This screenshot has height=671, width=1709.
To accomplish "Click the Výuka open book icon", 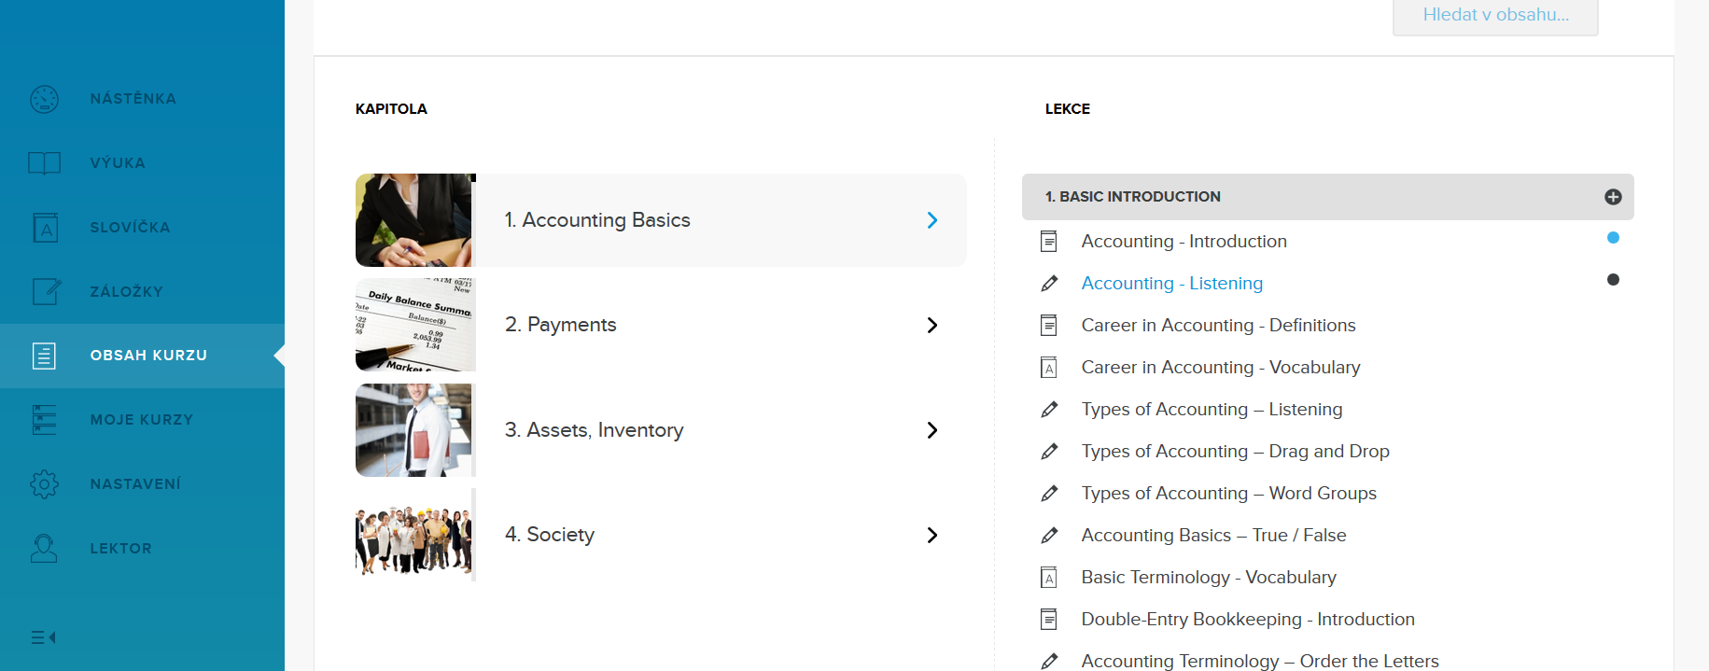I will pos(44,163).
